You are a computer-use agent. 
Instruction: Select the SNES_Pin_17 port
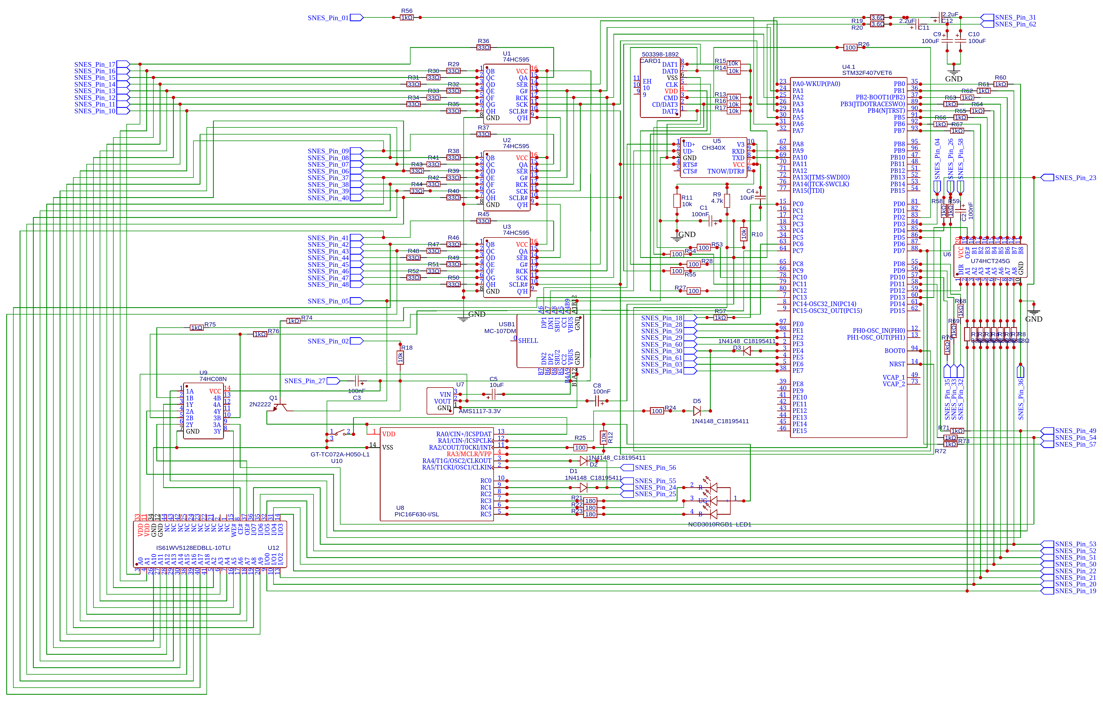102,65
